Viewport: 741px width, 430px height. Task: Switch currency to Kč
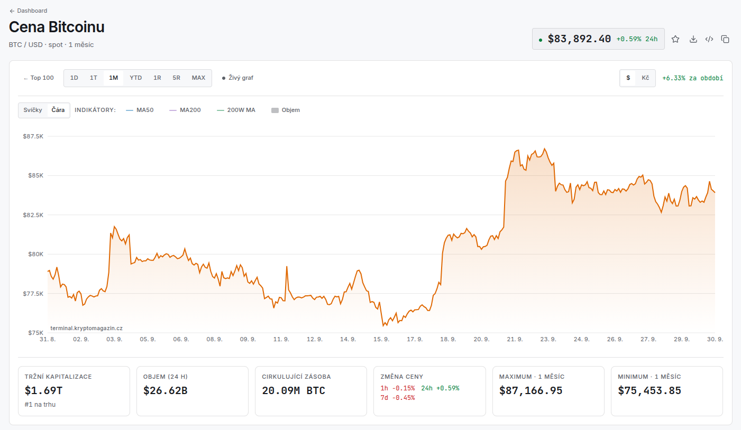tap(645, 78)
